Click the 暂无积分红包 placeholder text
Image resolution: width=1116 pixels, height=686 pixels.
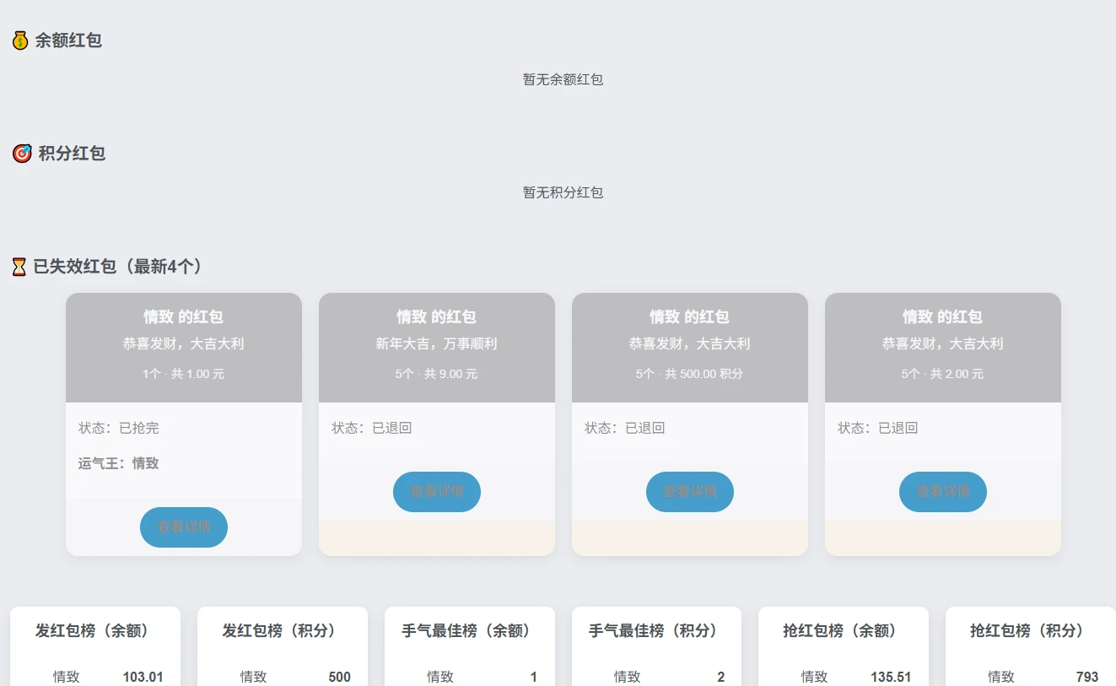coord(562,192)
